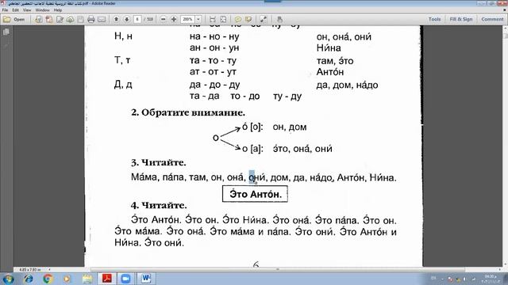The height and width of the screenshot is (285, 508).
Task: Click the syllables 'на - но - ну'
Action: [214, 36]
